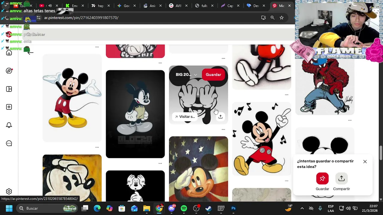This screenshot has height=215, width=383.
Task: Click the red Guardar pin icon in the popup
Action: coord(322,179)
